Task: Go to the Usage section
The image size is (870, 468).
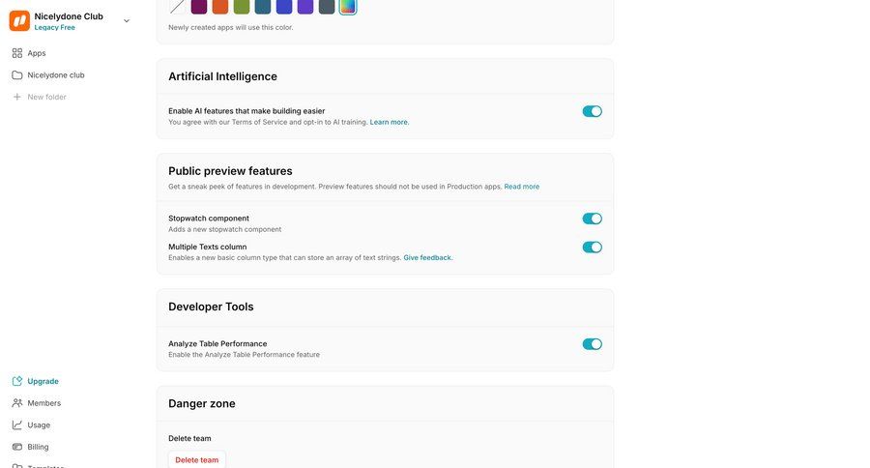Action: click(x=39, y=425)
